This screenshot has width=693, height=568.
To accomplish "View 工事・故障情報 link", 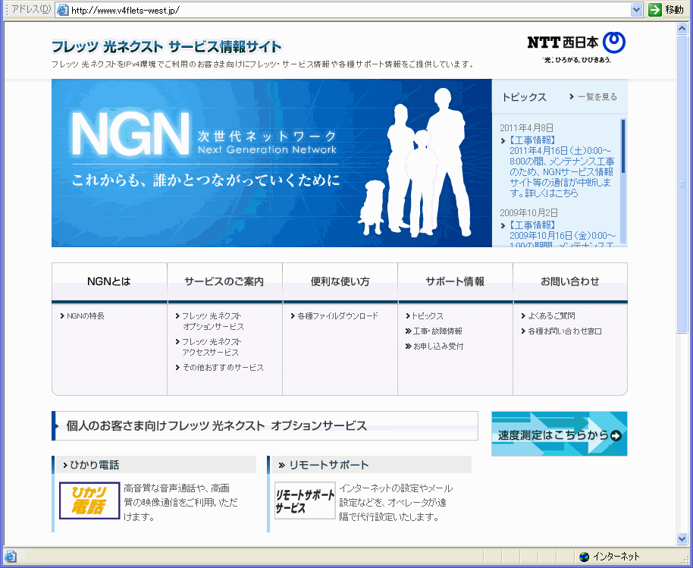I will [x=437, y=331].
